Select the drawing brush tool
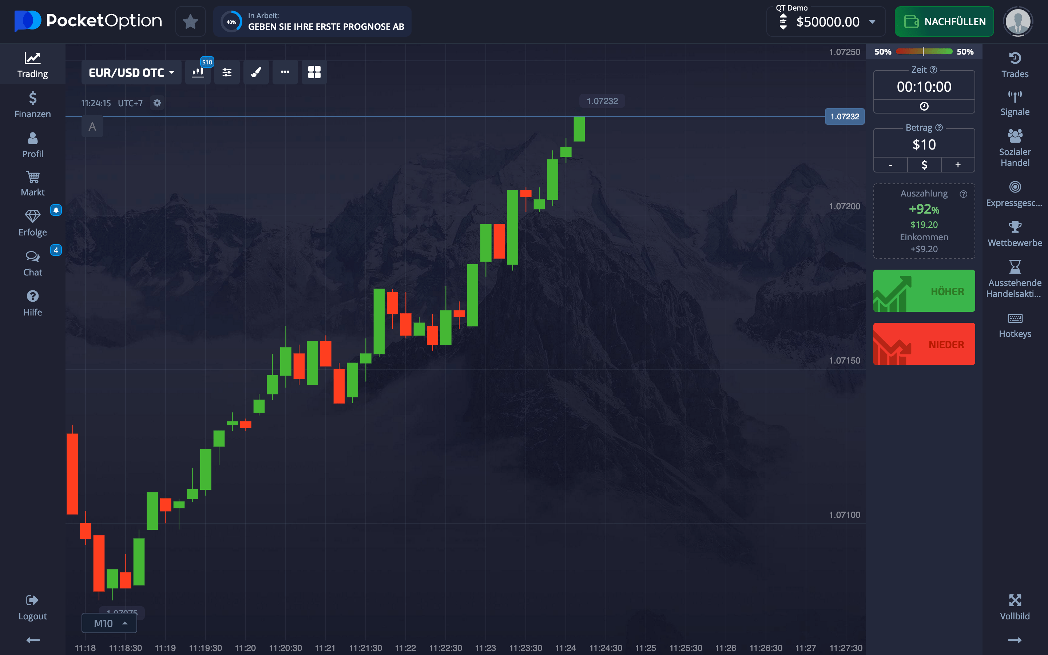The height and width of the screenshot is (655, 1048). (256, 72)
